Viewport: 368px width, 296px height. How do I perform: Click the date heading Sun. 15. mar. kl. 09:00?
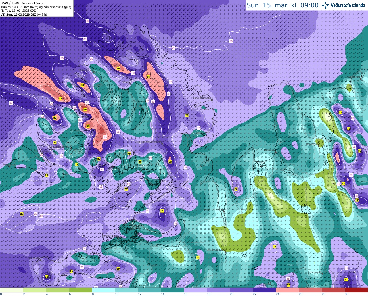[282, 5]
